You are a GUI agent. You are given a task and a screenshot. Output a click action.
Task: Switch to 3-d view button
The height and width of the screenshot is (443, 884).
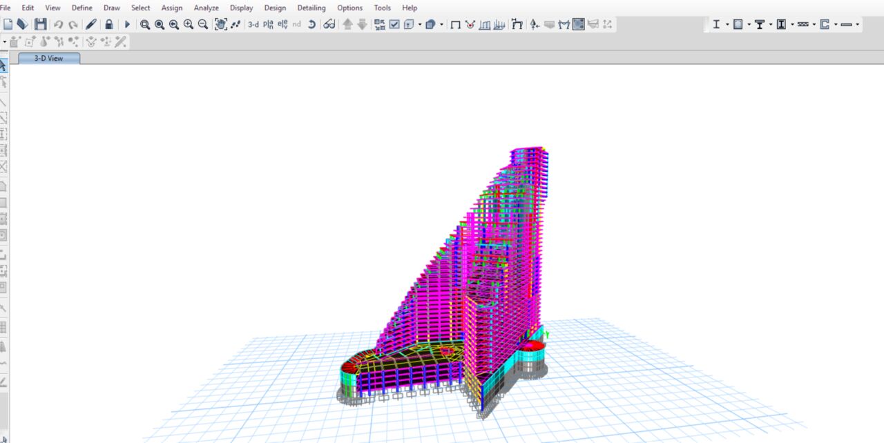coord(253,24)
